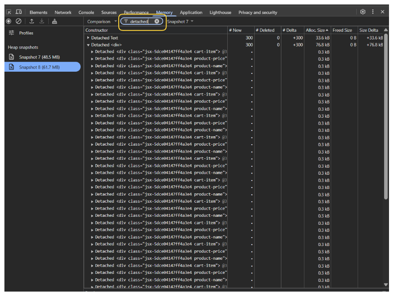Click the save profile download icon
The height and width of the screenshot is (296, 393).
[x=42, y=21]
